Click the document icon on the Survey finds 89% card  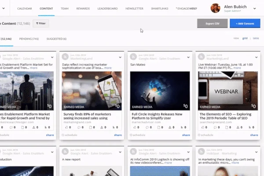(90, 127)
